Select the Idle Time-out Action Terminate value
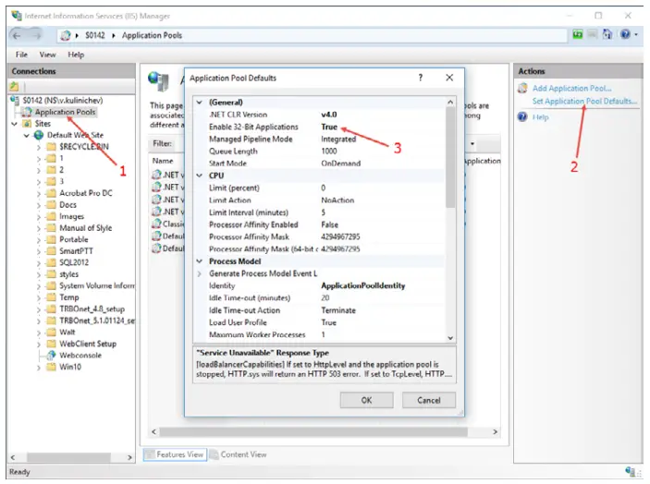Screen dimensions: 650x484 point(338,310)
